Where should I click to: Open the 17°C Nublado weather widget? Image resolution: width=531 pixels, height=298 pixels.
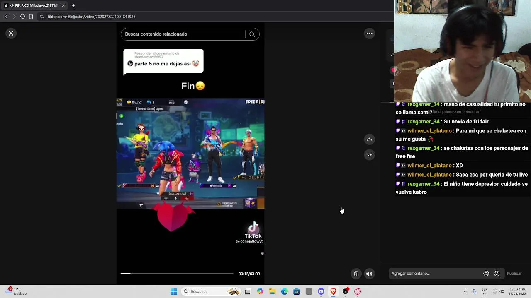tap(17, 291)
